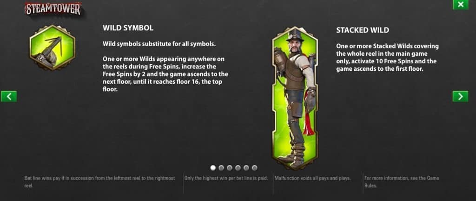Select the sixth page indicator dot
The image size is (476, 201).
point(254,167)
